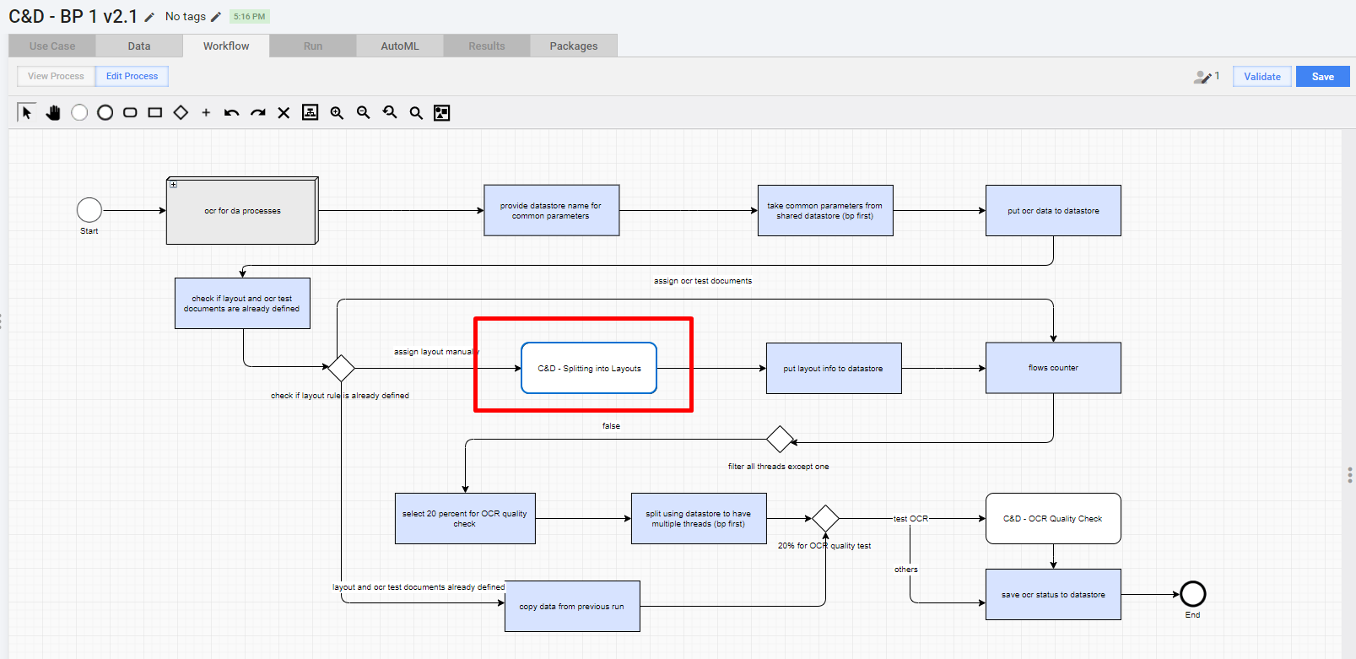This screenshot has height=659, width=1356.
Task: Select the pointer selection tool
Action: click(x=26, y=112)
